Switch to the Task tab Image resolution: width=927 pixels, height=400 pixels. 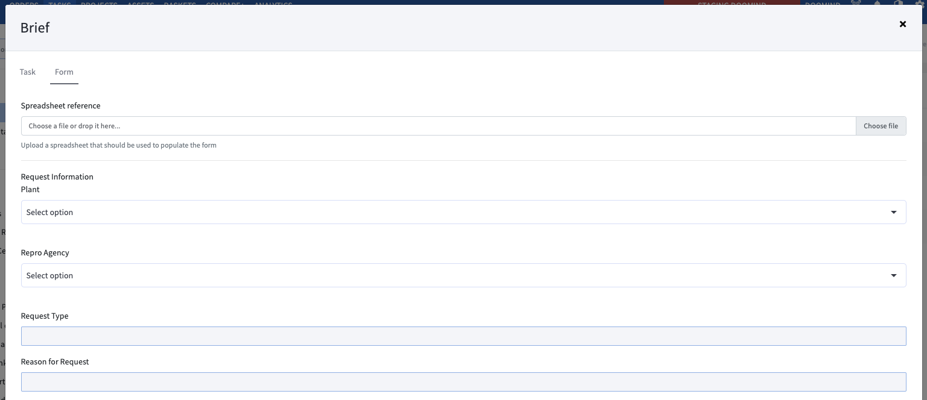pos(27,72)
